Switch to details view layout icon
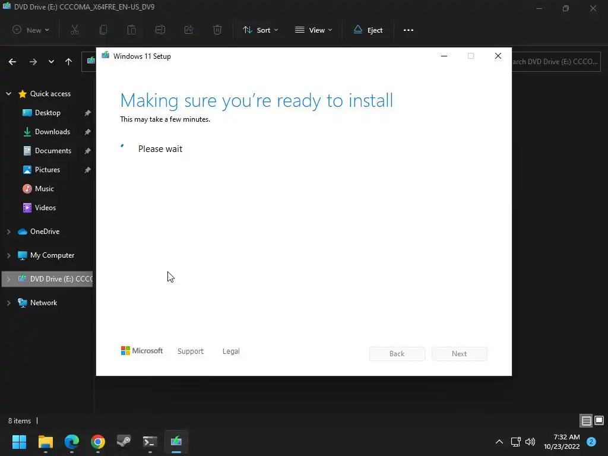608x456 pixels. 586,420
